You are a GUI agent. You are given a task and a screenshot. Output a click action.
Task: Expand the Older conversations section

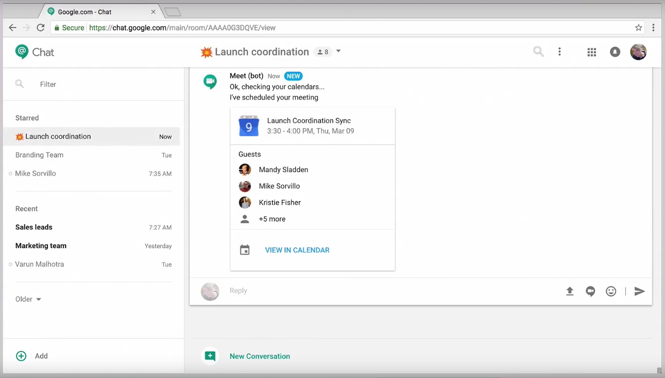pyautogui.click(x=28, y=299)
